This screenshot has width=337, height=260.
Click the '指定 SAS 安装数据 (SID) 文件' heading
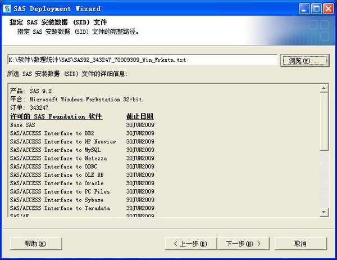tap(58, 22)
